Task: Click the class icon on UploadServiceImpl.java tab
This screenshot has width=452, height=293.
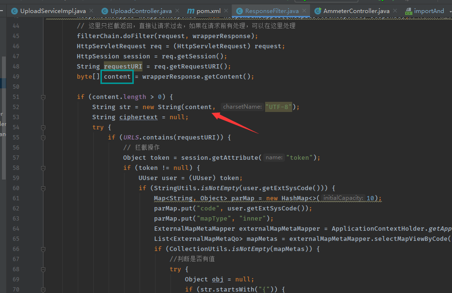Action: point(14,11)
